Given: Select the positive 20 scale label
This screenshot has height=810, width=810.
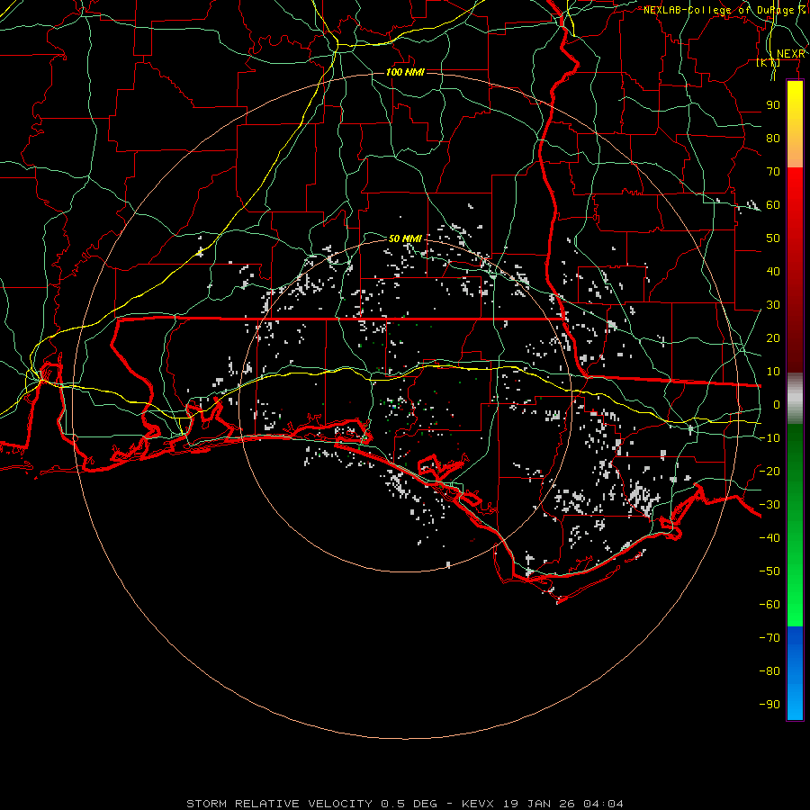Looking at the screenshot, I should (773, 338).
